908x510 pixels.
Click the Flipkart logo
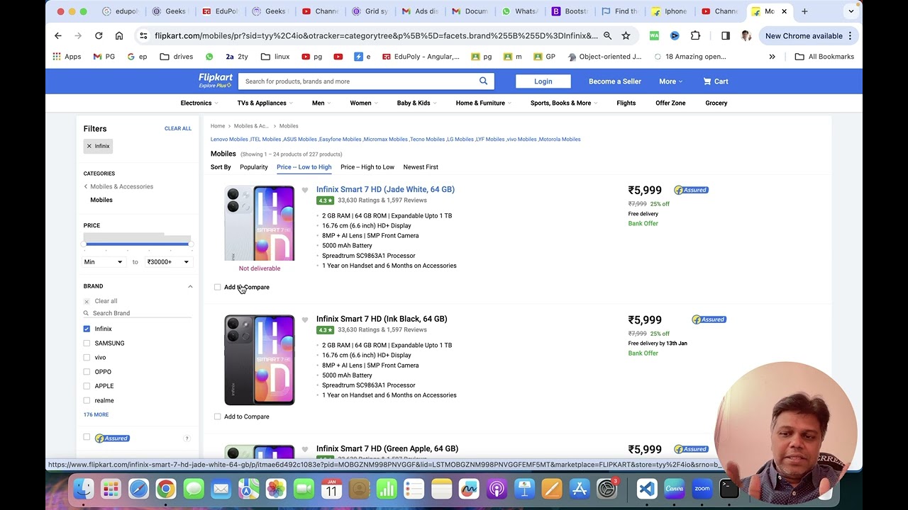(216, 81)
